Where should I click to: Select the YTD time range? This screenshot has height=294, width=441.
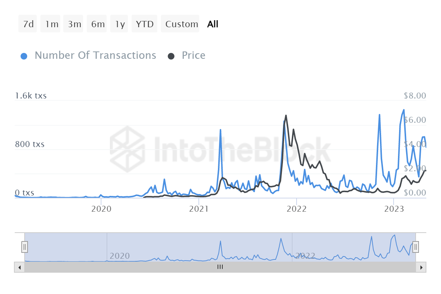click(x=144, y=24)
